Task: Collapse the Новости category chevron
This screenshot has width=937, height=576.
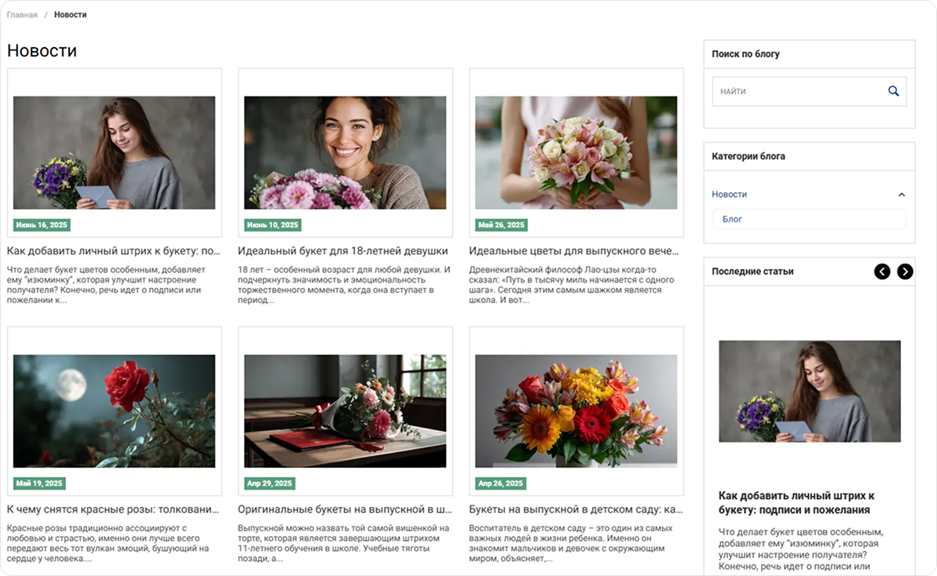Action: click(901, 195)
